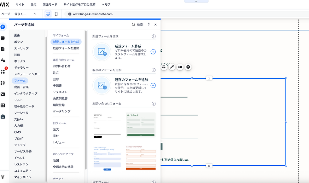Open the 設定 menu
This screenshot has height=183, width=309.
(x=33, y=4)
